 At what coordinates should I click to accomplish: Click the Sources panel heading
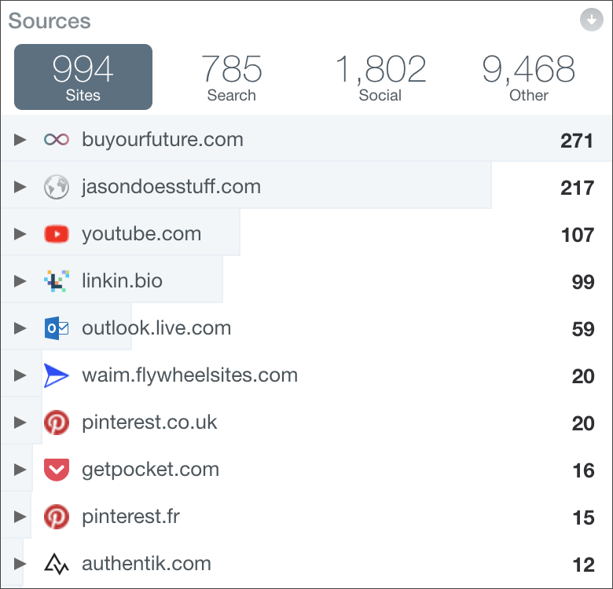pos(50,20)
